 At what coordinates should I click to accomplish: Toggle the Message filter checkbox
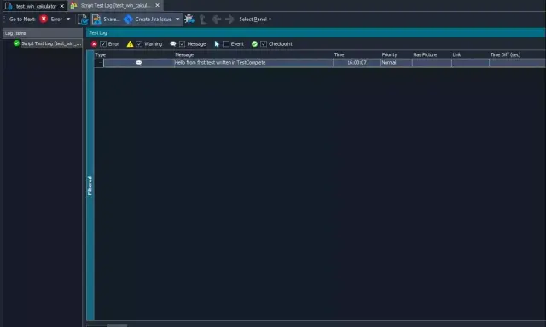[x=182, y=44]
